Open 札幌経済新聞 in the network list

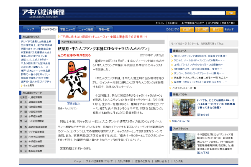[36, 97]
